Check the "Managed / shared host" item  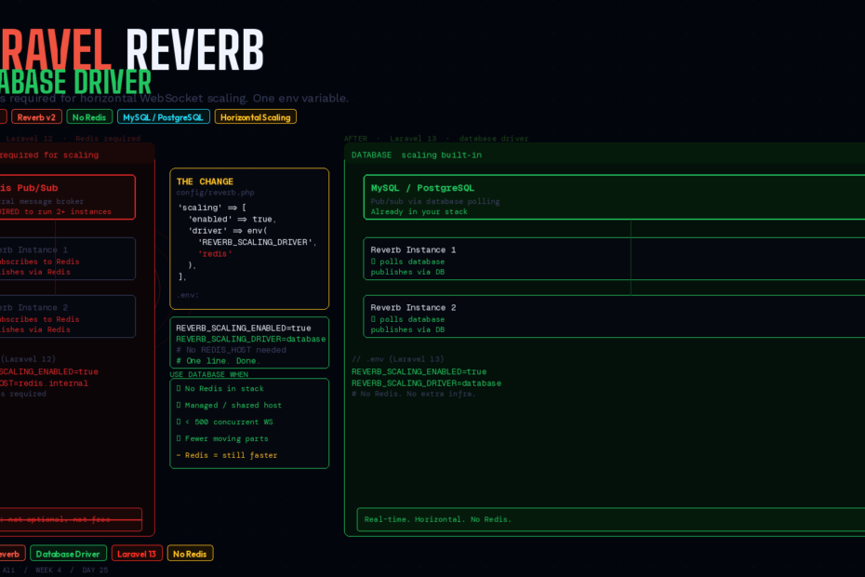click(x=233, y=405)
